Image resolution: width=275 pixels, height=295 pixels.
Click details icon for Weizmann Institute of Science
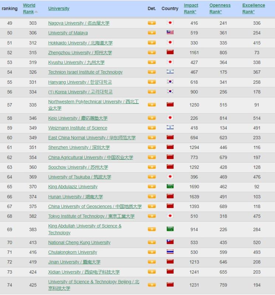(152, 128)
